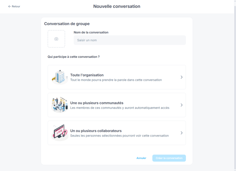This screenshot has width=236, height=171.
Task: Expand the collaborateurs option chevron
Action: coord(181,133)
